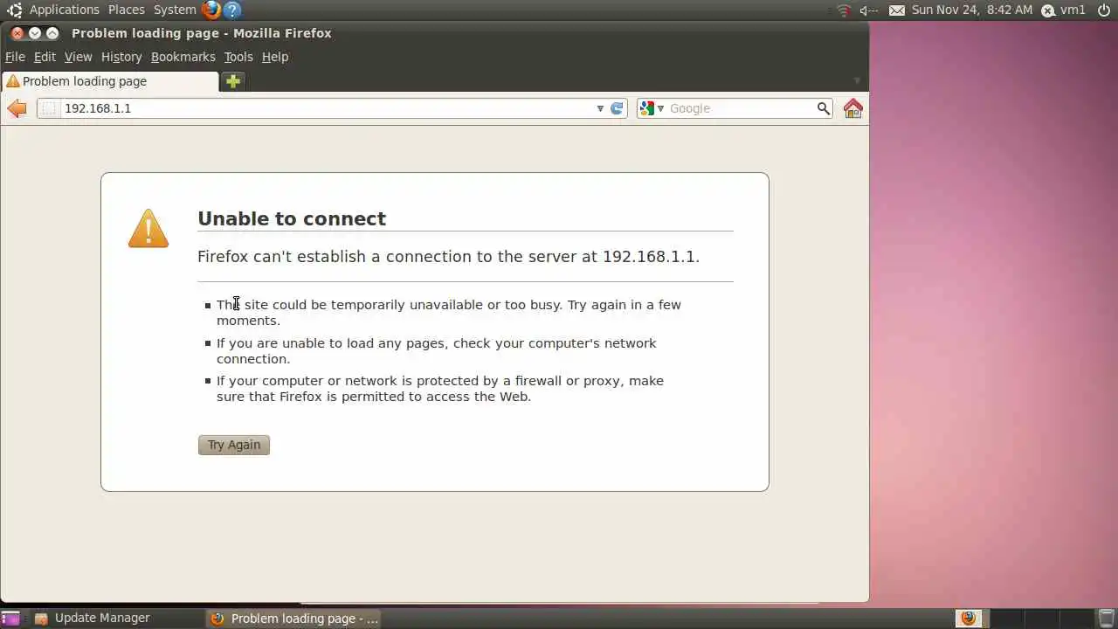The width and height of the screenshot is (1118, 629).
Task: Minimize the Firefox window
Action: (x=35, y=33)
